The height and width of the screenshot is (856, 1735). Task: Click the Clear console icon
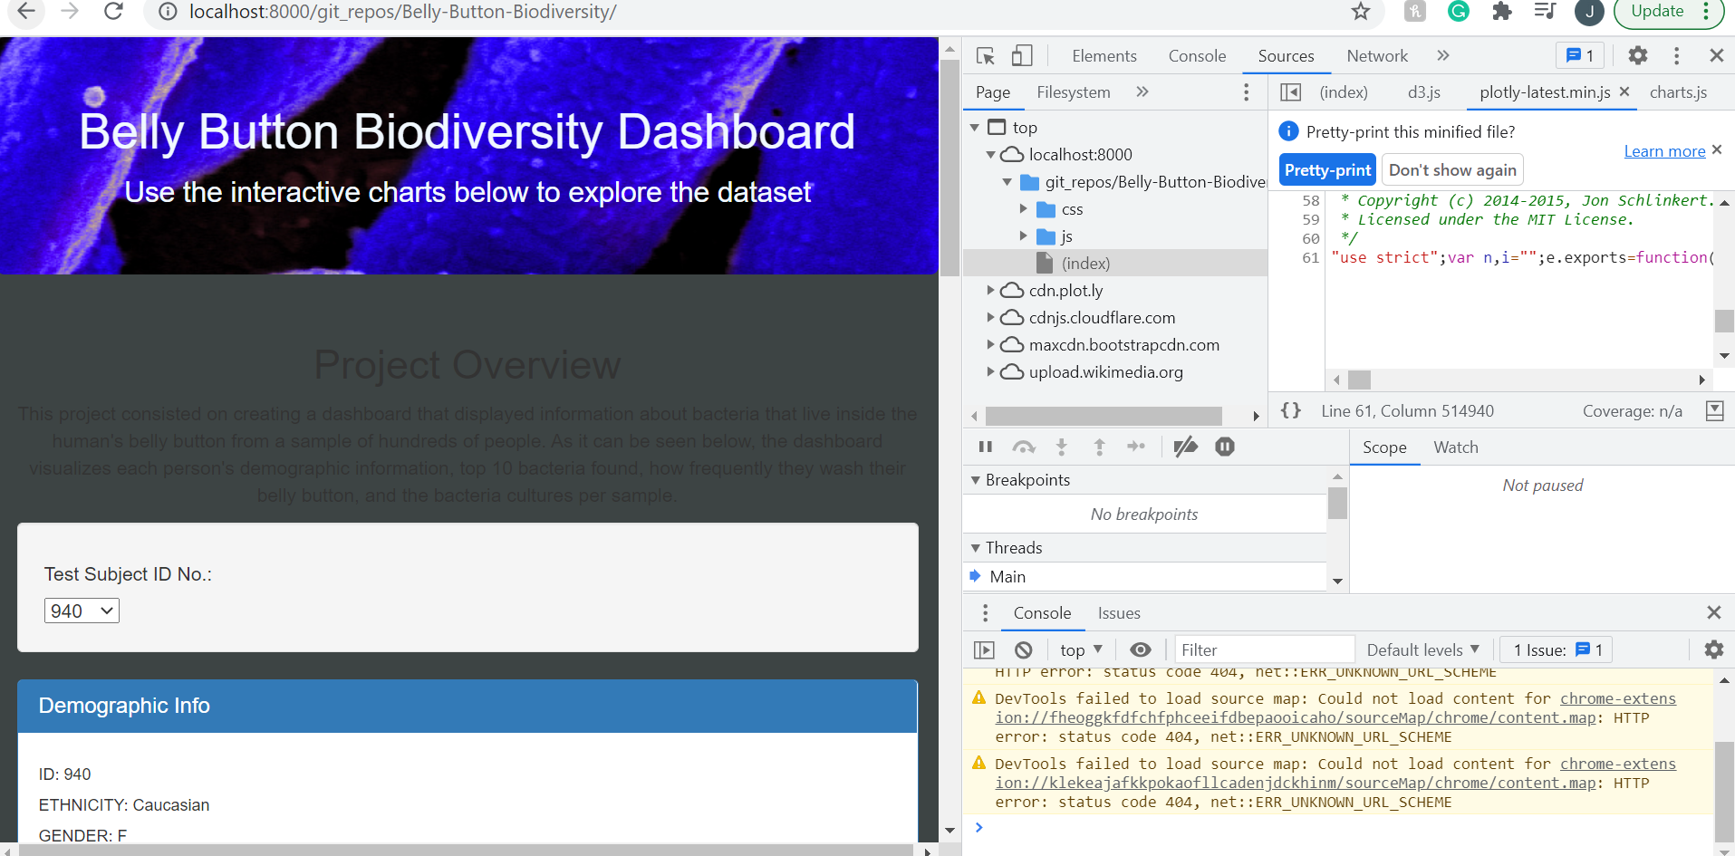pos(1024,649)
